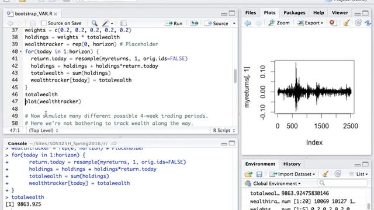Click line 39 wealthtracker assignment

point(92,44)
